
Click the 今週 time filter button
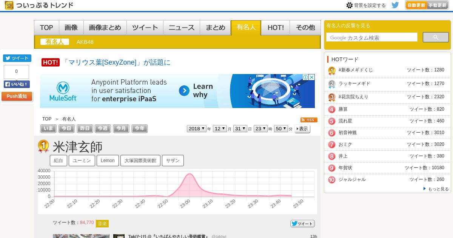click(x=103, y=128)
